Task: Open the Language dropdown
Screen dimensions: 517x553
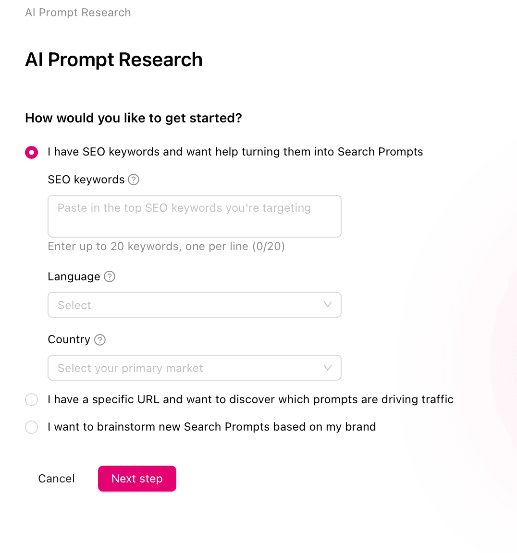Action: click(x=195, y=305)
